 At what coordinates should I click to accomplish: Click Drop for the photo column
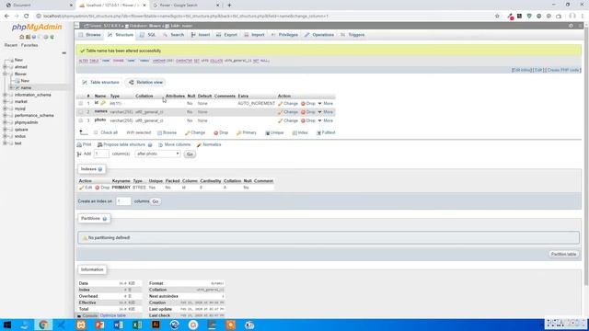(x=308, y=120)
